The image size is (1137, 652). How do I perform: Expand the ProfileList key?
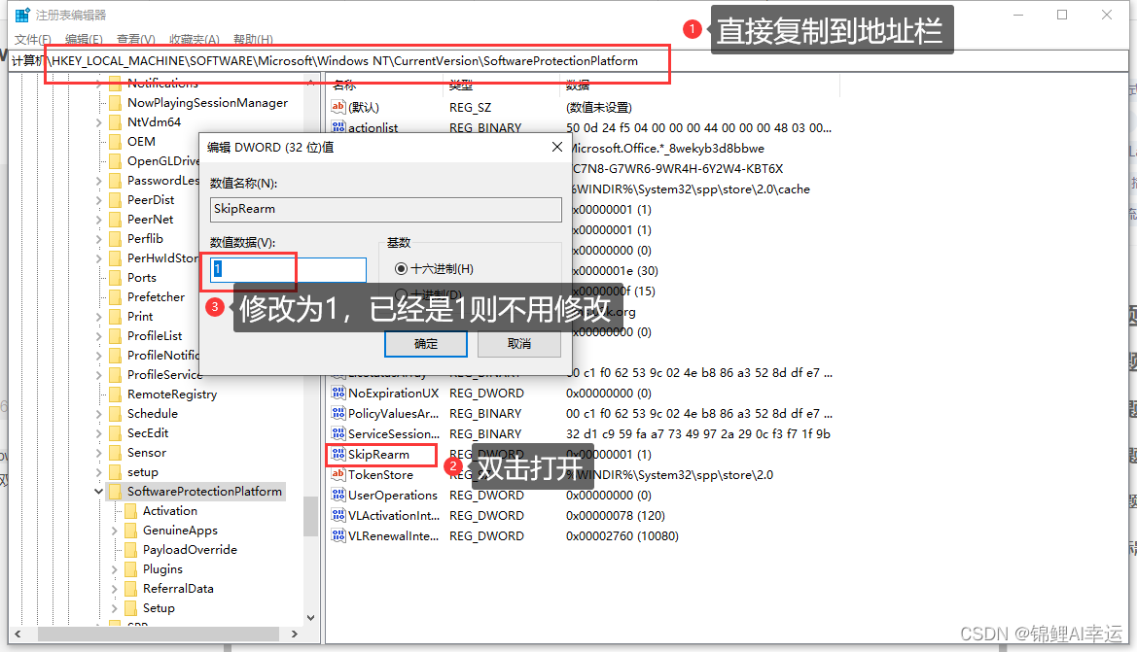(99, 336)
